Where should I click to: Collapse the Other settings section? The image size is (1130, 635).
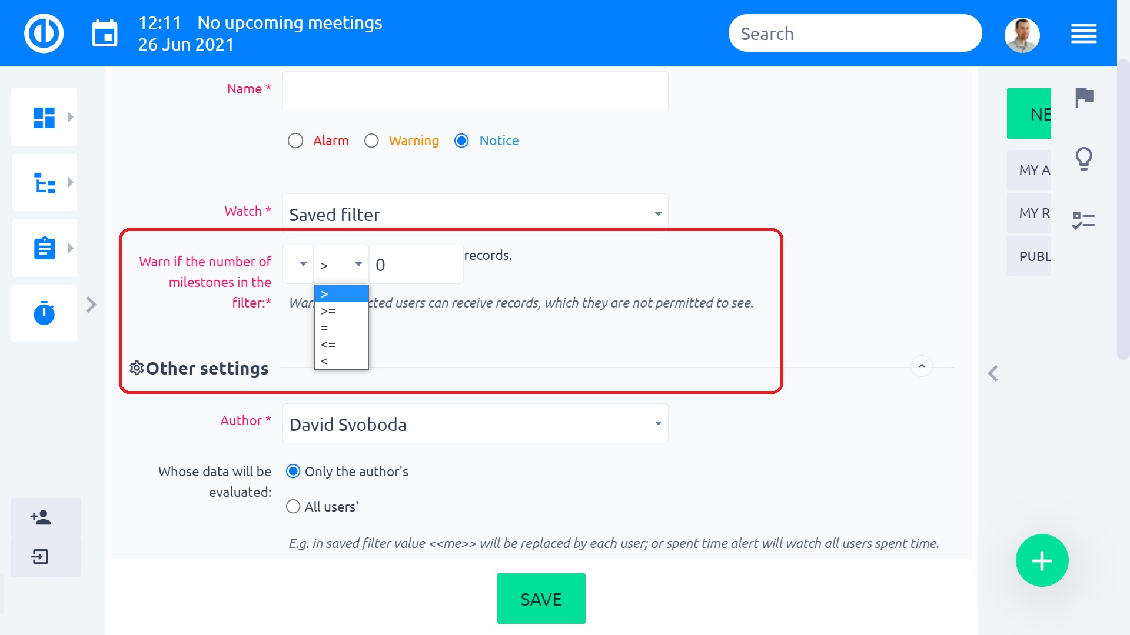point(922,366)
